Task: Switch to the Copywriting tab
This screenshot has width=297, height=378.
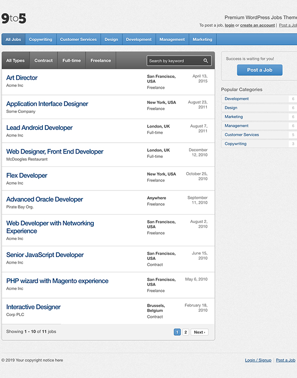Action: (x=41, y=39)
